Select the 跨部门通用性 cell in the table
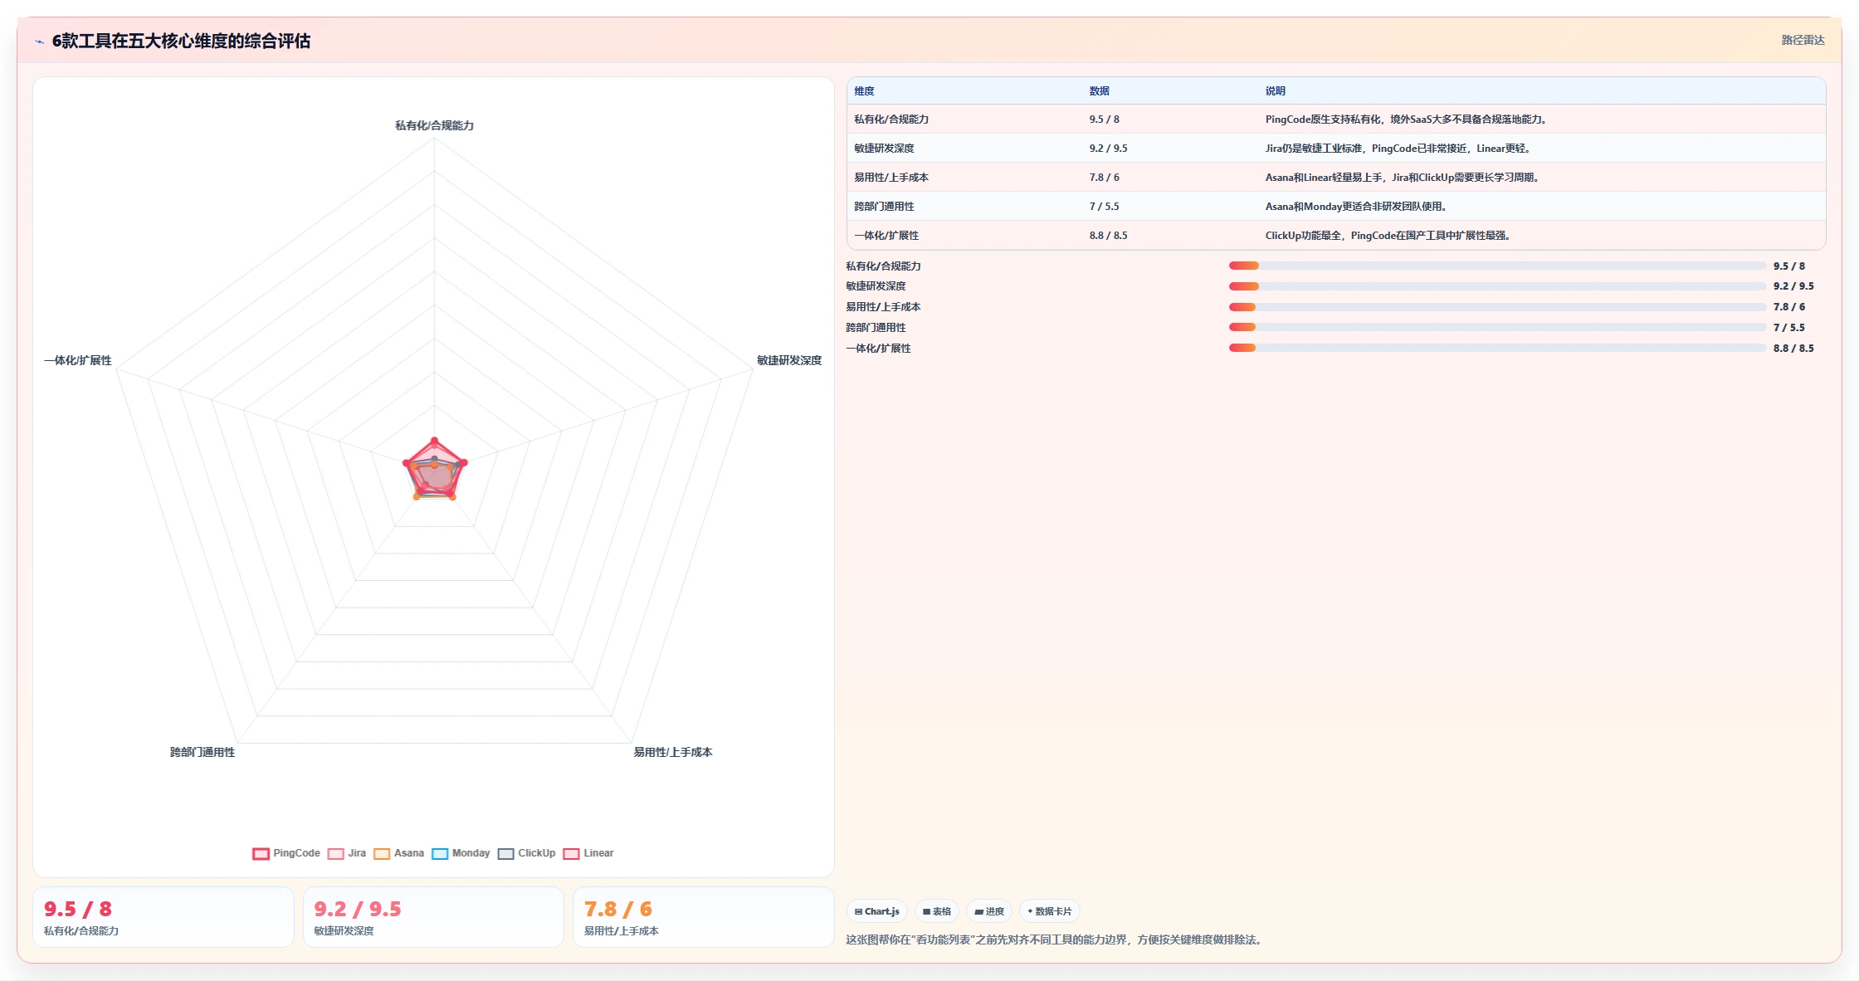 coord(884,207)
